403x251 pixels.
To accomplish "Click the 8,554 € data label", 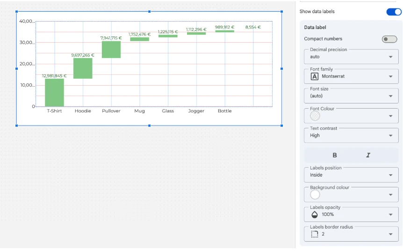I will click(253, 27).
